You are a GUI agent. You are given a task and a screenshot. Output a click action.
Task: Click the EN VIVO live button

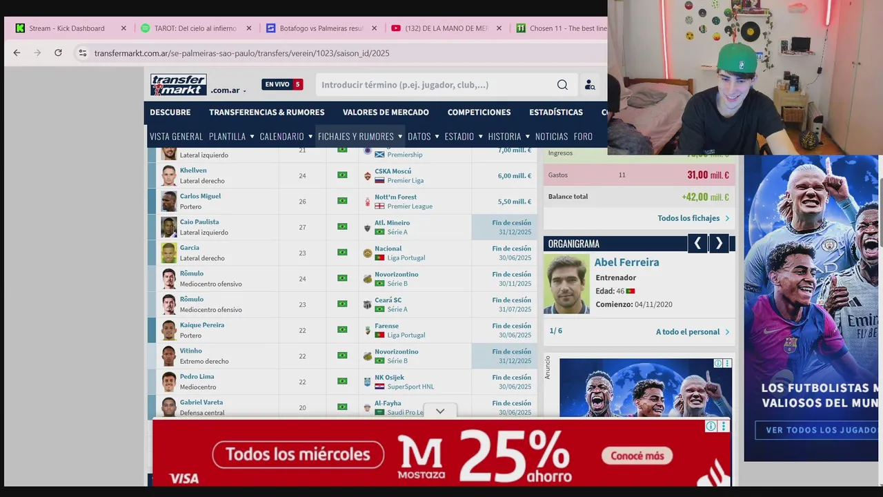[282, 84]
